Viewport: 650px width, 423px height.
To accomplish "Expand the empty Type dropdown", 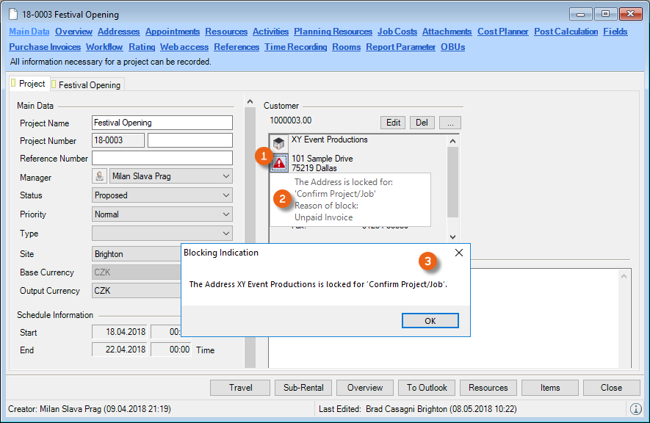I will [x=225, y=234].
